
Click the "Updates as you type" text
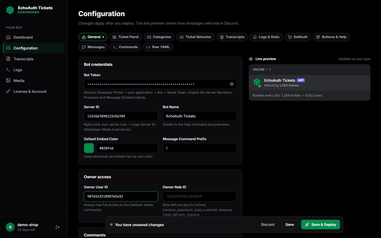354,59
